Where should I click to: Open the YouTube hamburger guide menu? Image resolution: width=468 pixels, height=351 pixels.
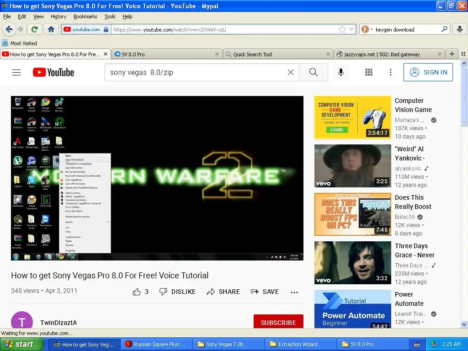pyautogui.click(x=16, y=72)
